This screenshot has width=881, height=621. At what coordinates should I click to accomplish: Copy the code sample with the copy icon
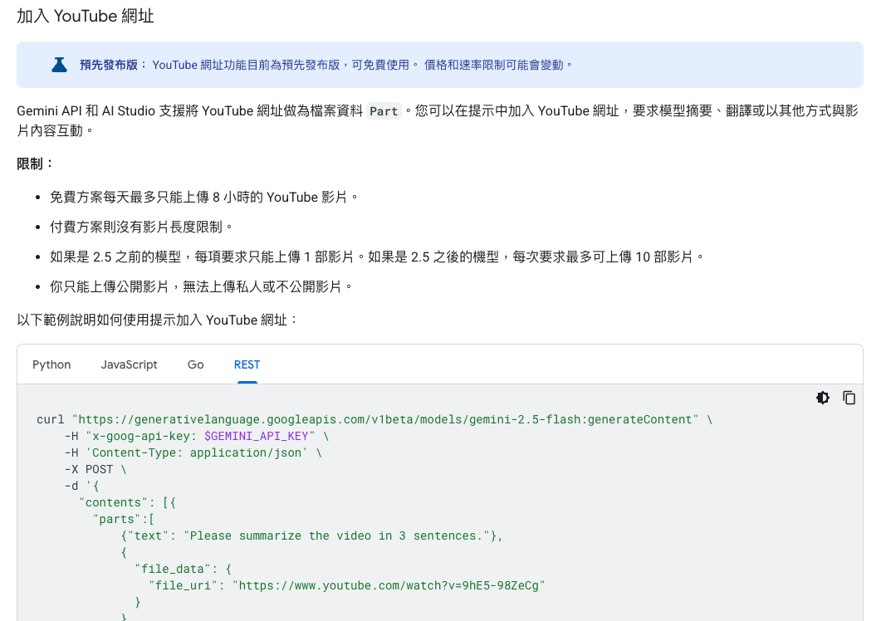(849, 398)
